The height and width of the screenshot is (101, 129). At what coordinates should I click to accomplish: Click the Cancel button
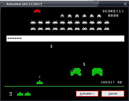[x=113, y=94]
